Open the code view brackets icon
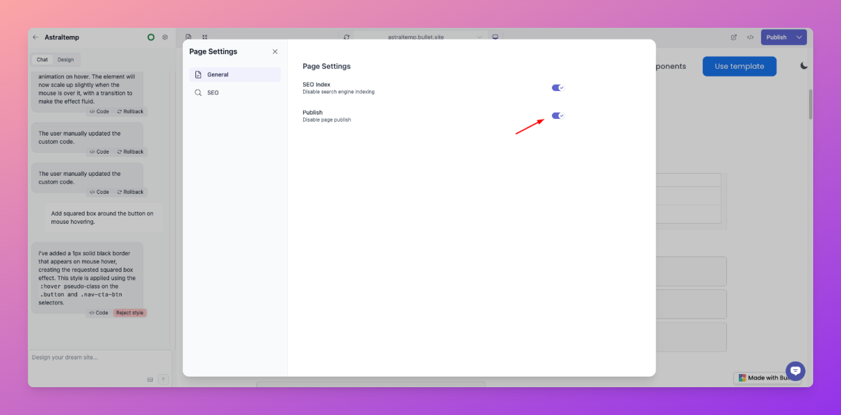 (751, 38)
